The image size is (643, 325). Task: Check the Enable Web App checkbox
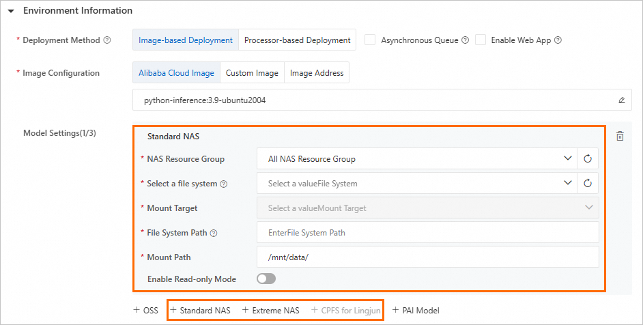481,40
